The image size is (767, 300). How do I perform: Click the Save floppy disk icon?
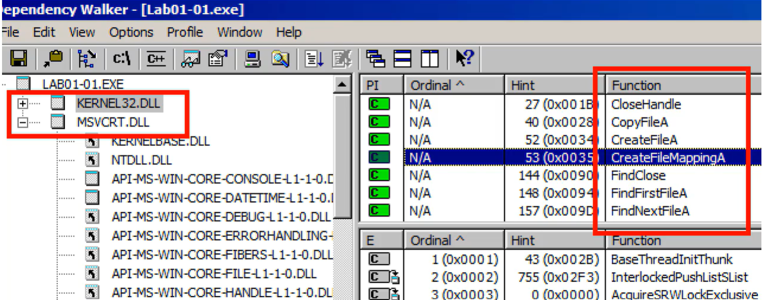[x=19, y=60]
